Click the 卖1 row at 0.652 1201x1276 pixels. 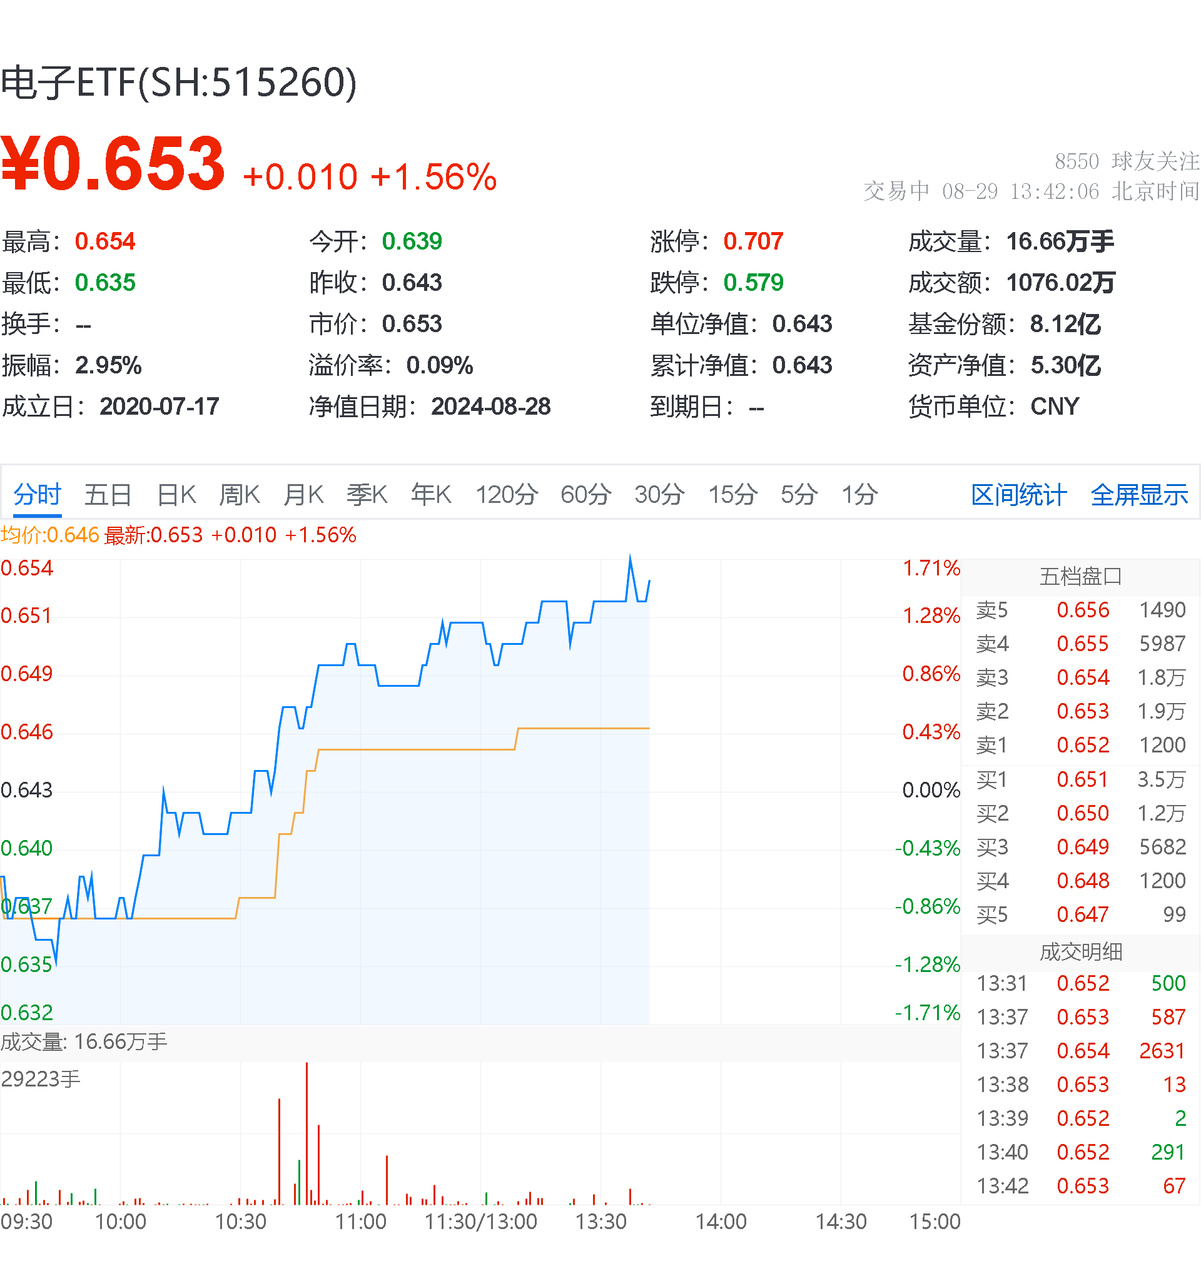1081,745
